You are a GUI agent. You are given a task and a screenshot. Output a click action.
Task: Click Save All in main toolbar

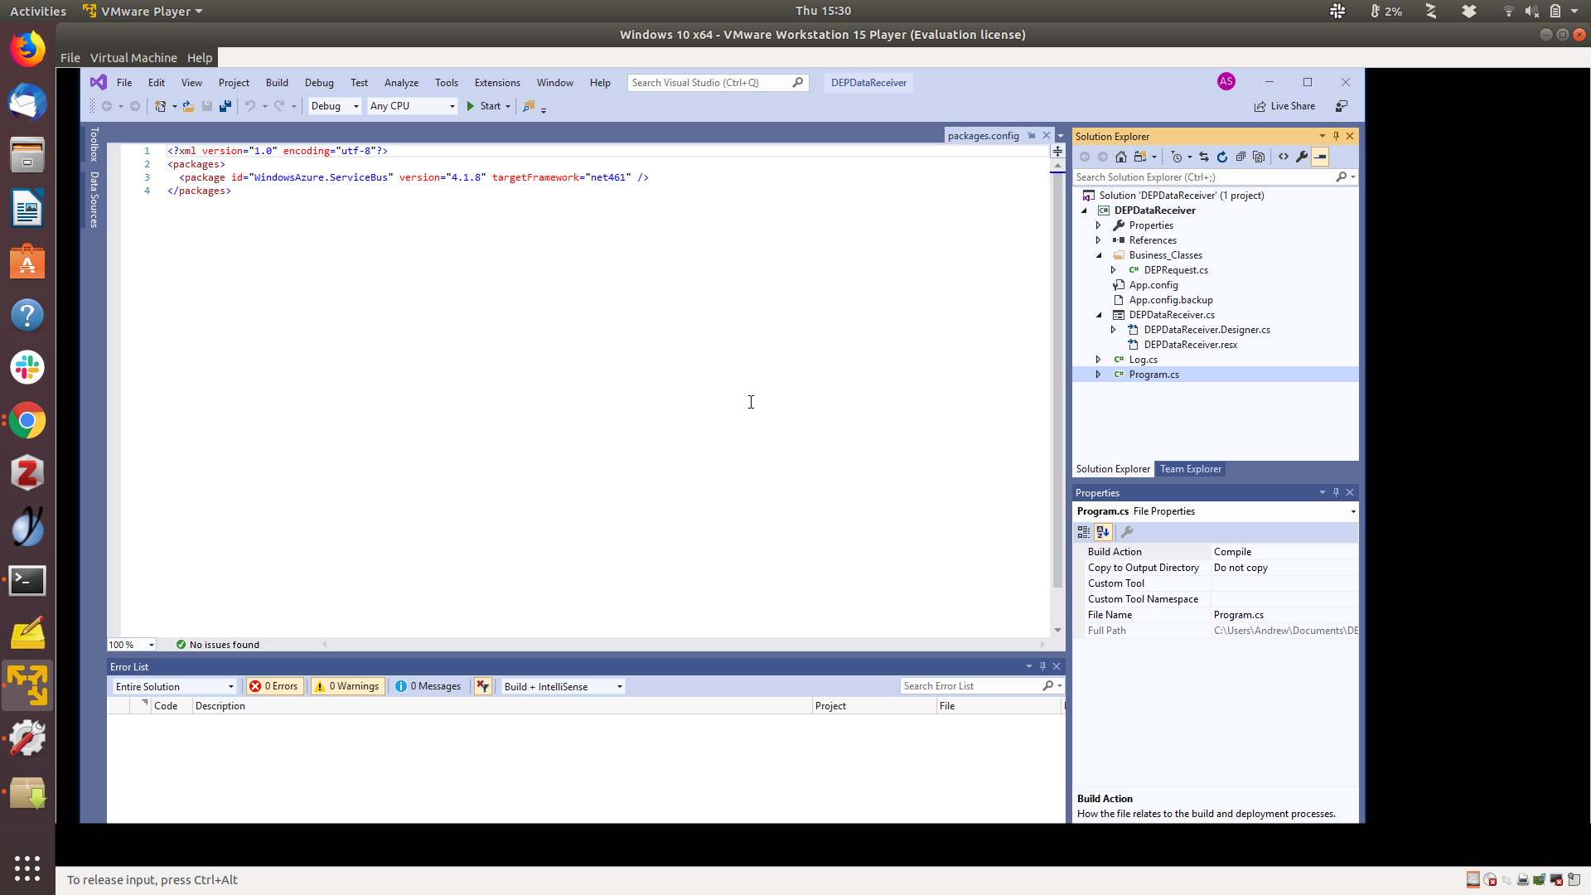click(x=225, y=106)
